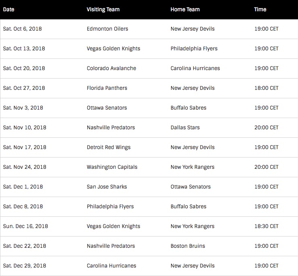Click the Visiting Team column header
Screen dimensions: 298x276
tap(103, 10)
